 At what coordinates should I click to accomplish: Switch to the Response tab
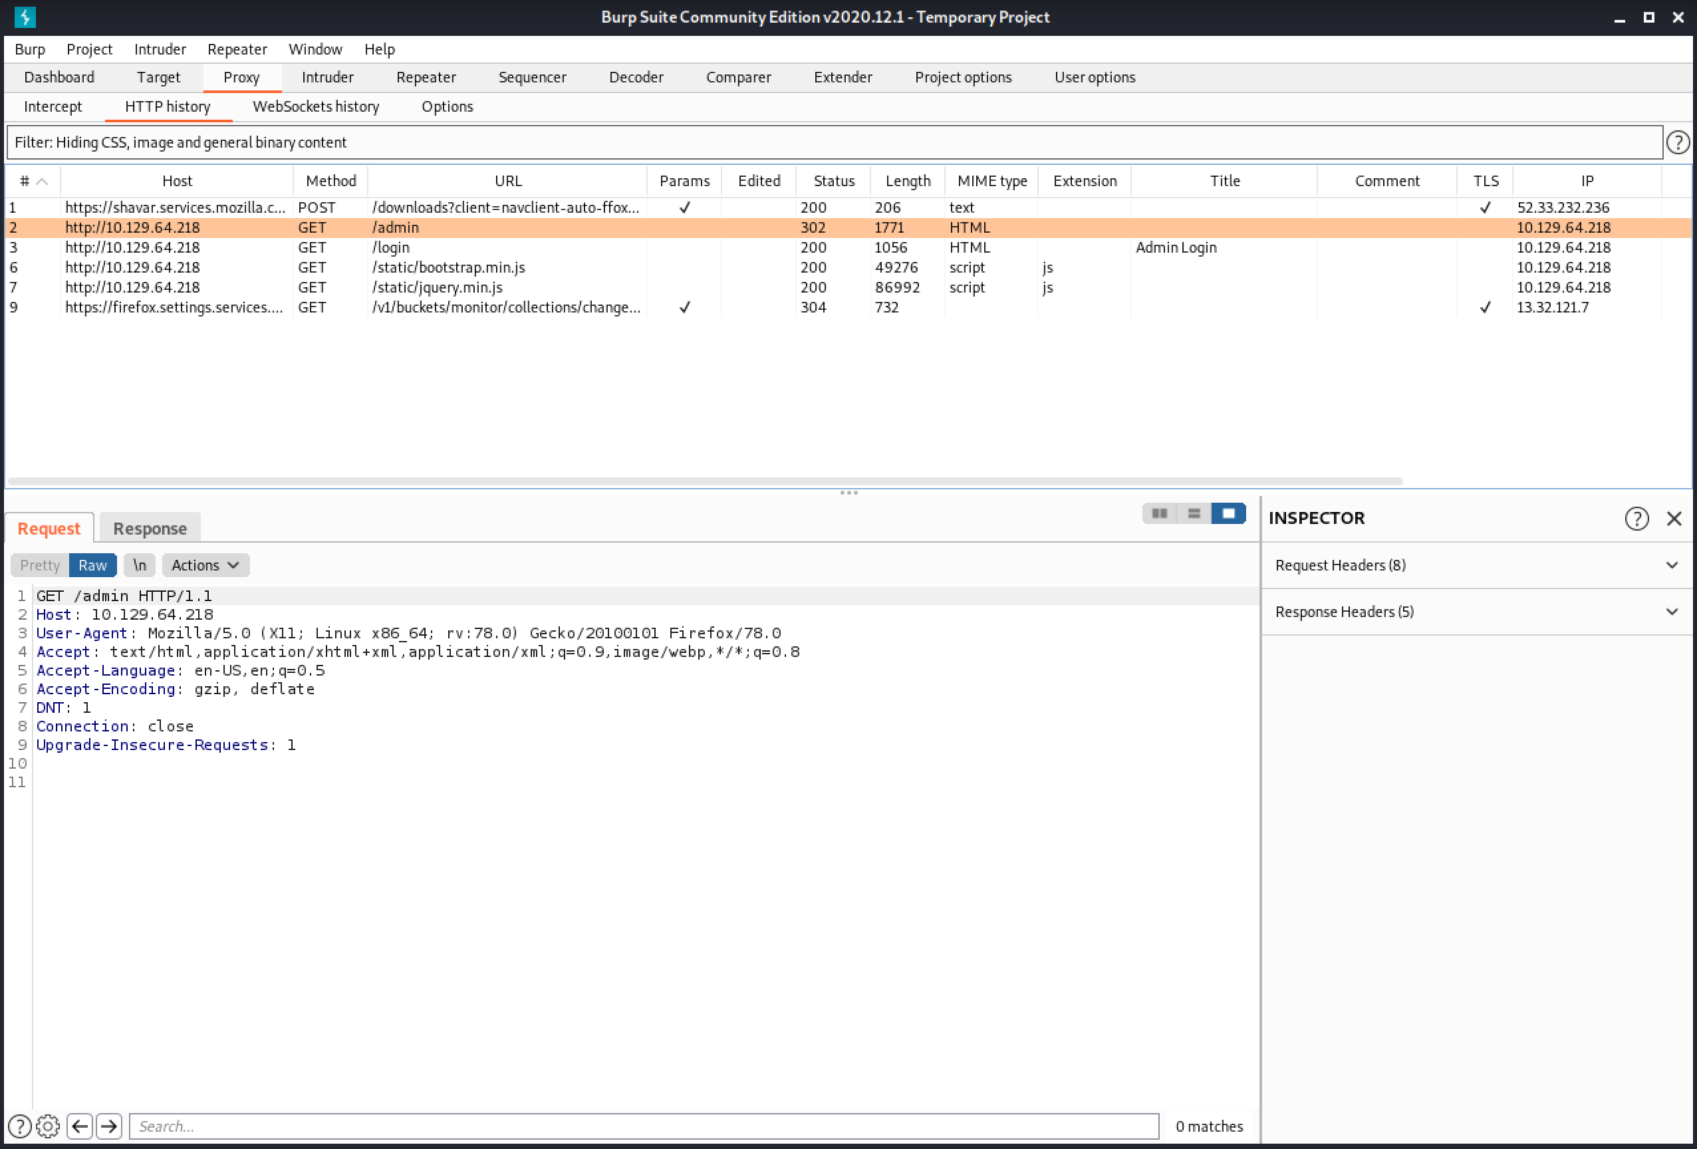click(x=150, y=529)
